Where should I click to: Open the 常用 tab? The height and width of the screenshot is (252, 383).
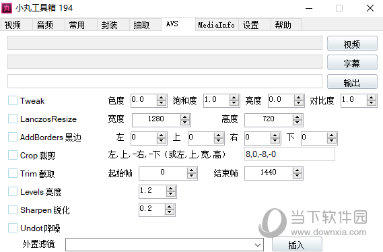(x=81, y=25)
